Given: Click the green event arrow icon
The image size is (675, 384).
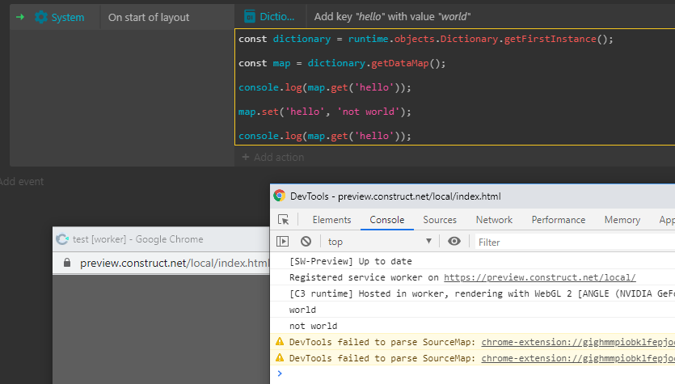Looking at the screenshot, I should [20, 17].
